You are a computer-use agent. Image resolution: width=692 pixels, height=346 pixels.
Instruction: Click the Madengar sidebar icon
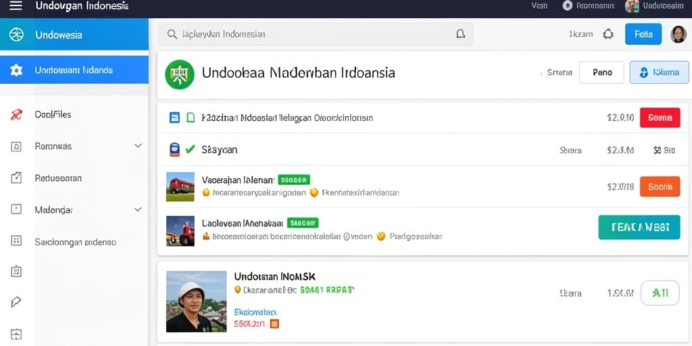pyautogui.click(x=16, y=209)
